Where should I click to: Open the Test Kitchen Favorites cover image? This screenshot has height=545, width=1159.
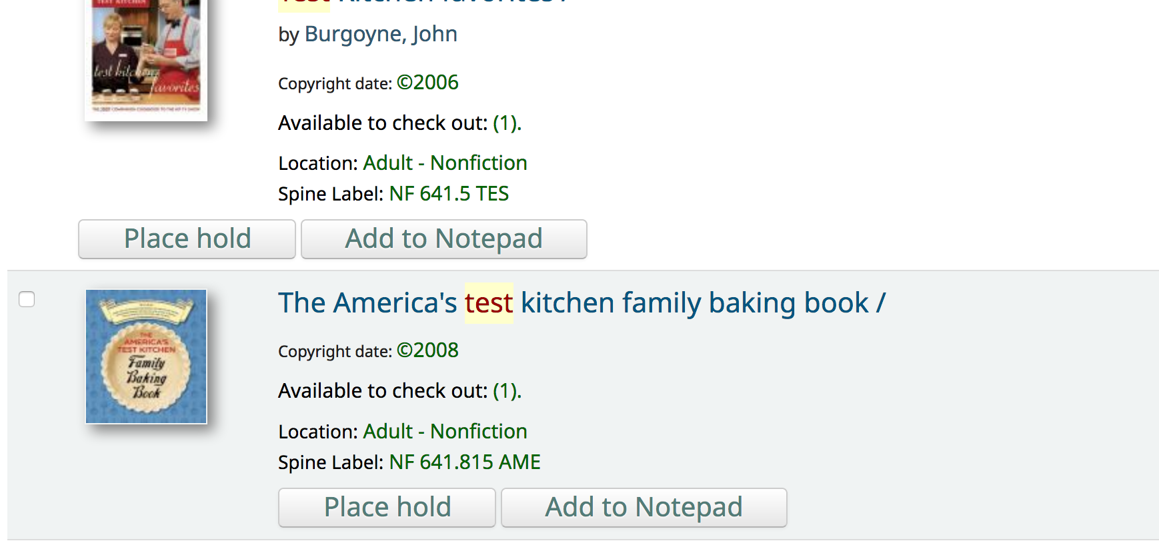pyautogui.click(x=146, y=59)
